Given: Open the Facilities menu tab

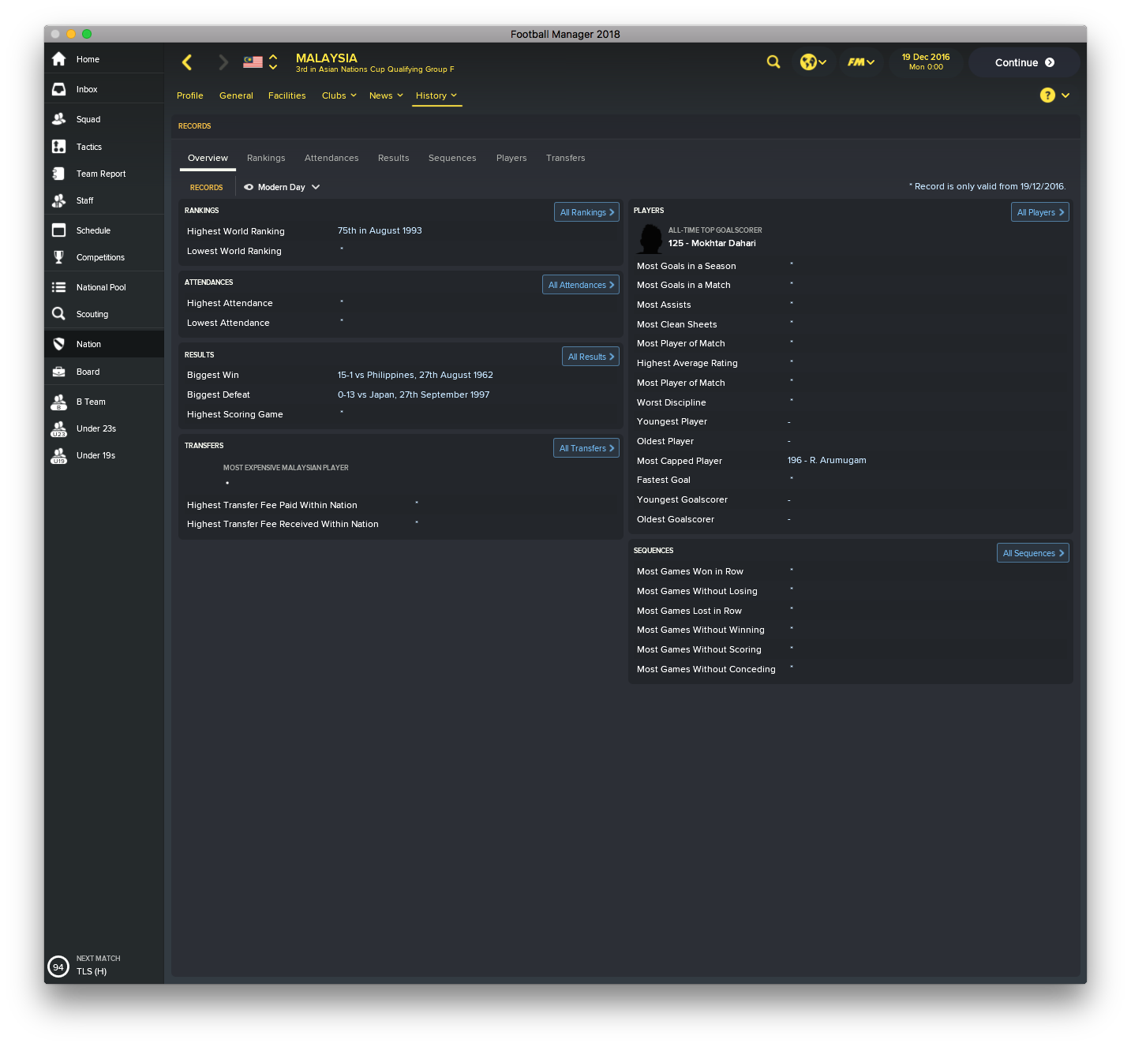Looking at the screenshot, I should [x=286, y=95].
